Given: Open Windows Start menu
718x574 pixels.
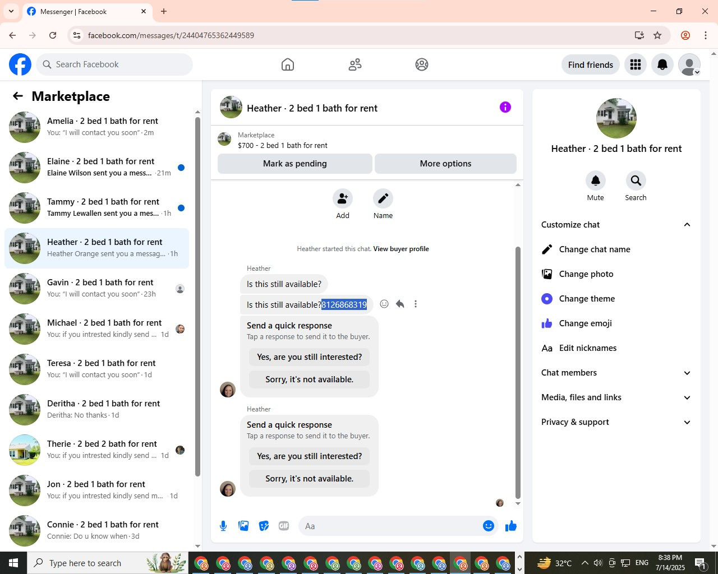Looking at the screenshot, I should coord(13,563).
